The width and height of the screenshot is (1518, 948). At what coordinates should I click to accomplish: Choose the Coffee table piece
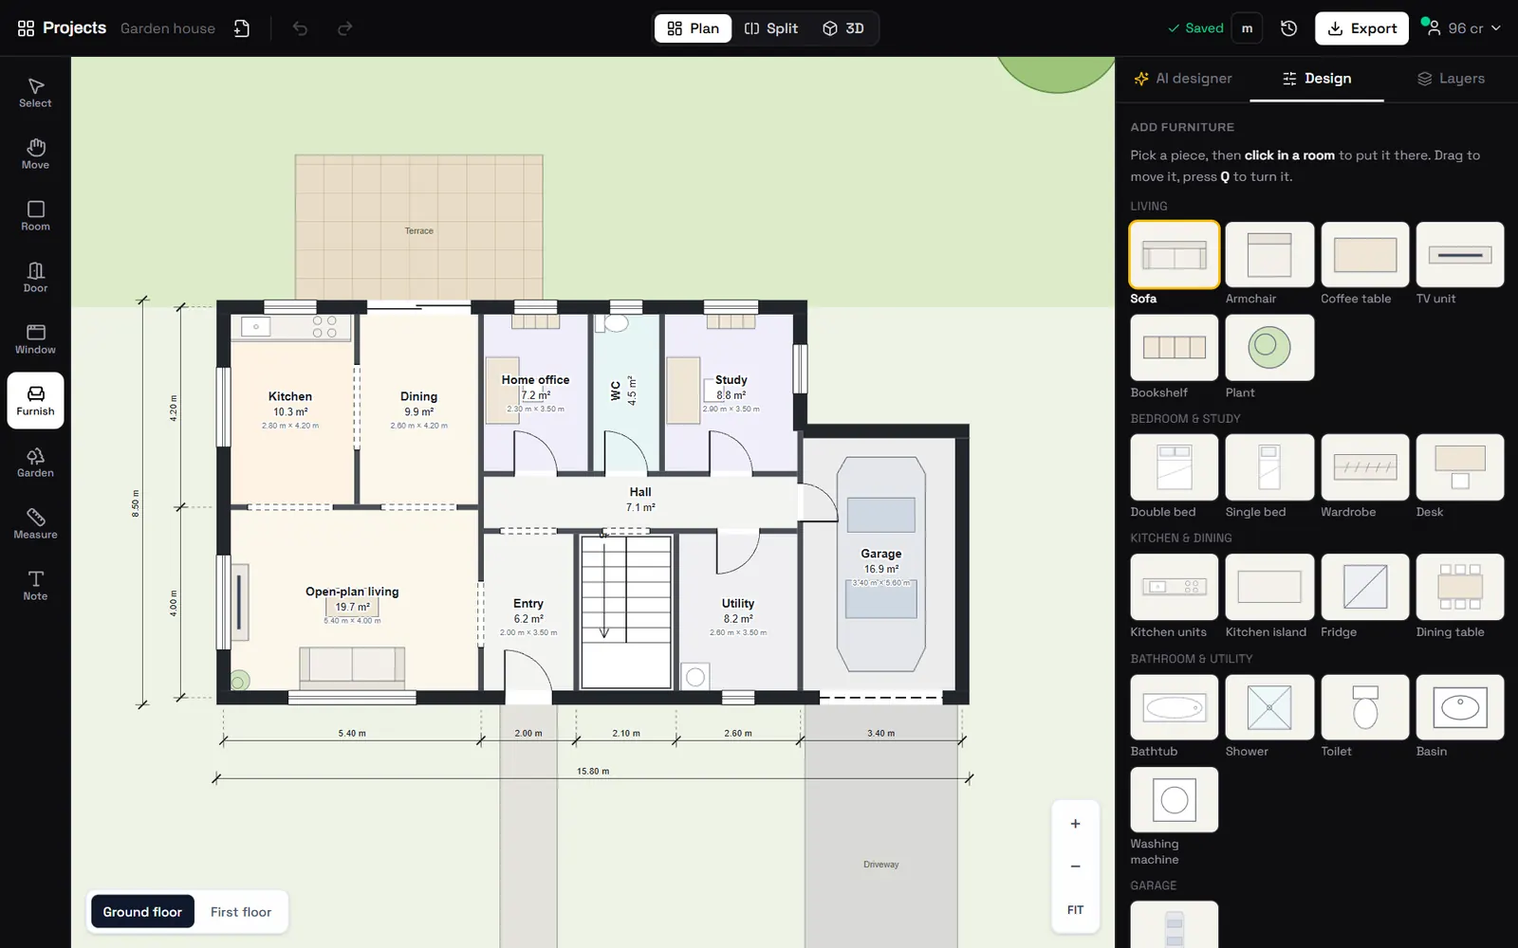pyautogui.click(x=1365, y=254)
